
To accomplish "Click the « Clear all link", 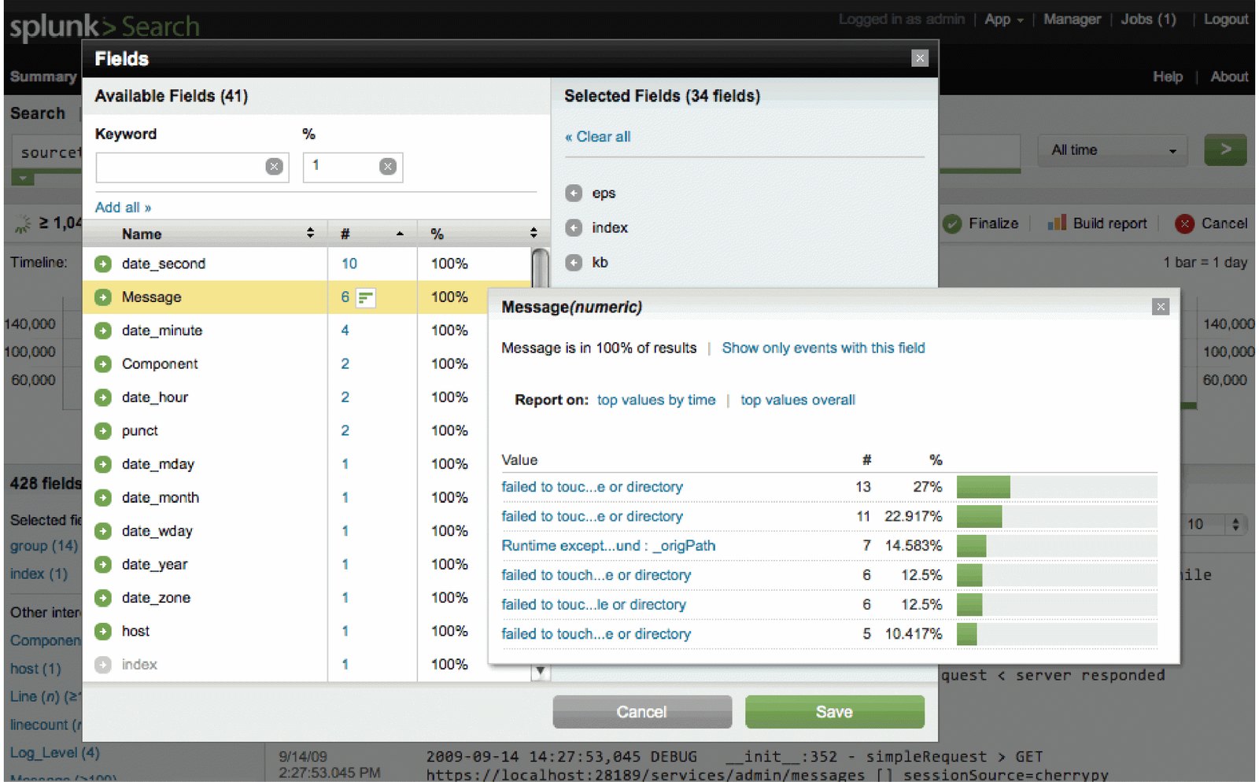I will 598,136.
